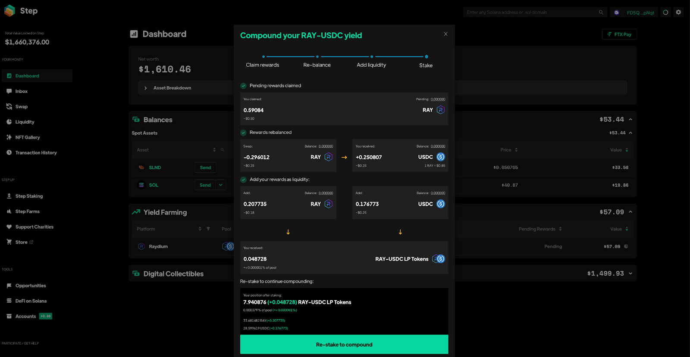The image size is (690, 357).
Task: Filter platforms with the funnel icon
Action: (208, 229)
